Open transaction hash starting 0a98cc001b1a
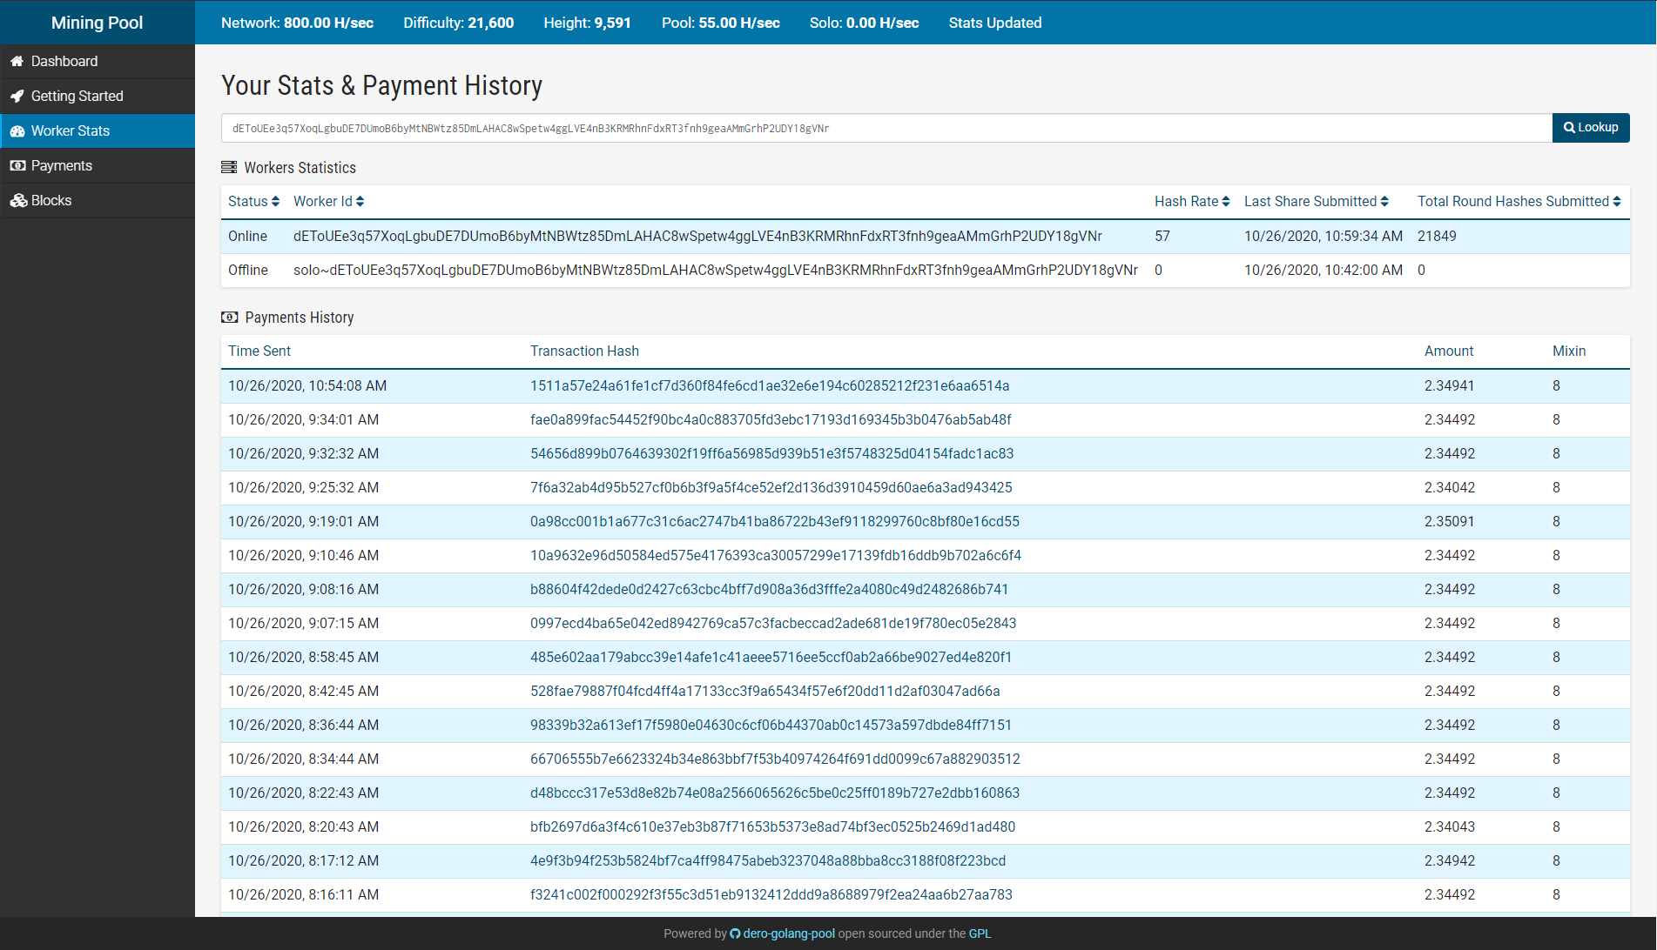The width and height of the screenshot is (1657, 950). tap(775, 521)
